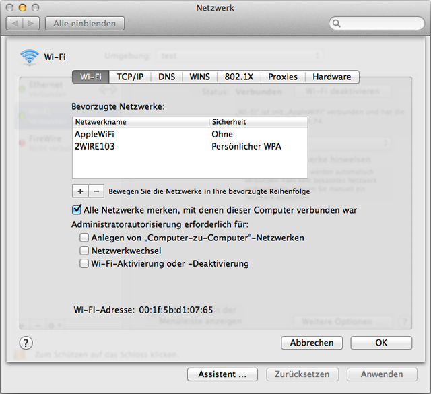Click the back navigation arrow
The width and height of the screenshot is (431, 394).
15,24
